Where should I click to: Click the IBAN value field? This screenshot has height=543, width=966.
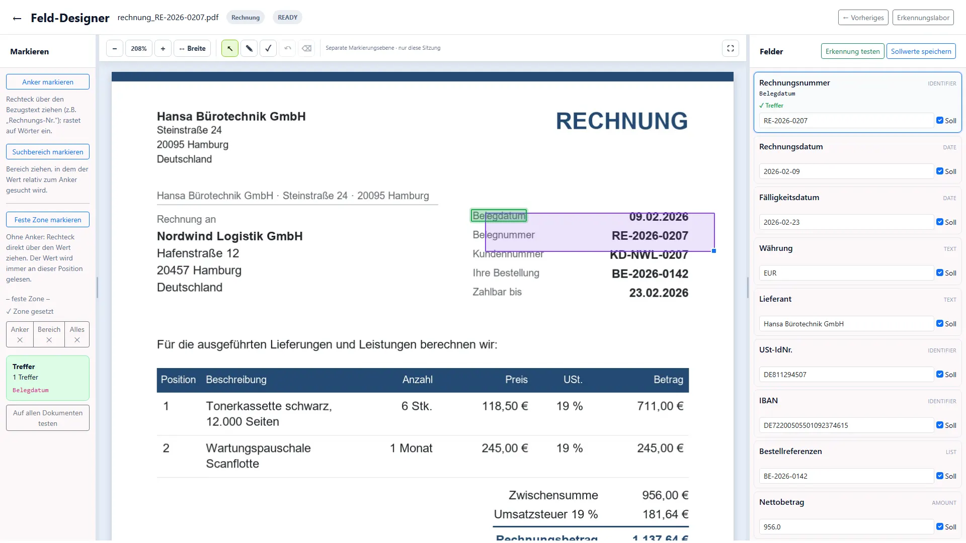pyautogui.click(x=846, y=425)
